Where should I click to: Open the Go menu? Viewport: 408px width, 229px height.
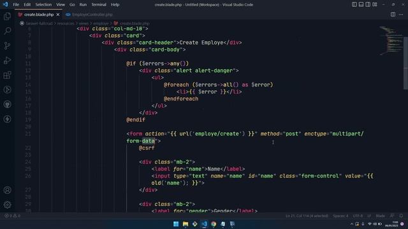[72, 4]
